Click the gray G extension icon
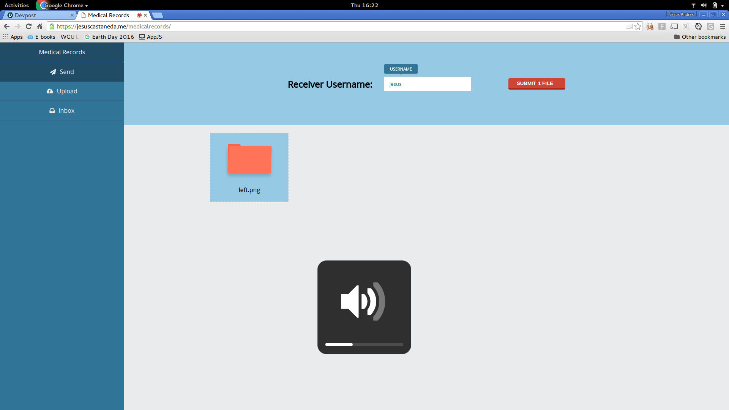Viewport: 729px width, 410px height. [x=710, y=27]
